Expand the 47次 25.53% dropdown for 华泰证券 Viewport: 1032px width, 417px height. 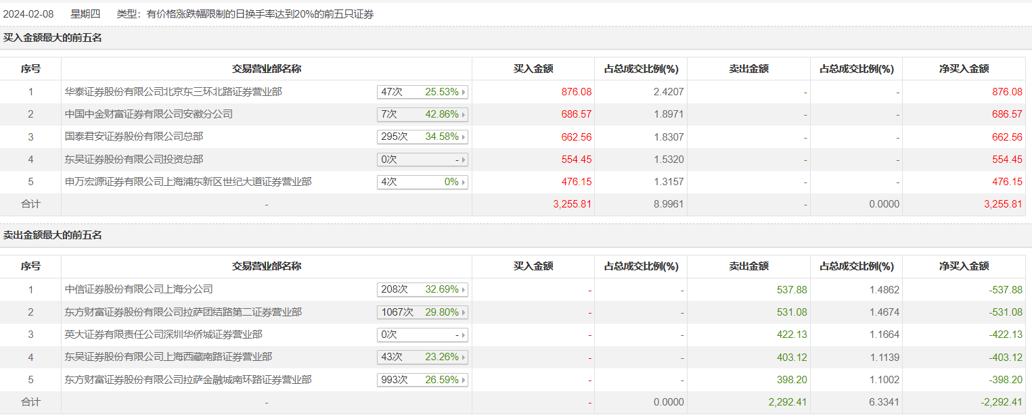(422, 92)
